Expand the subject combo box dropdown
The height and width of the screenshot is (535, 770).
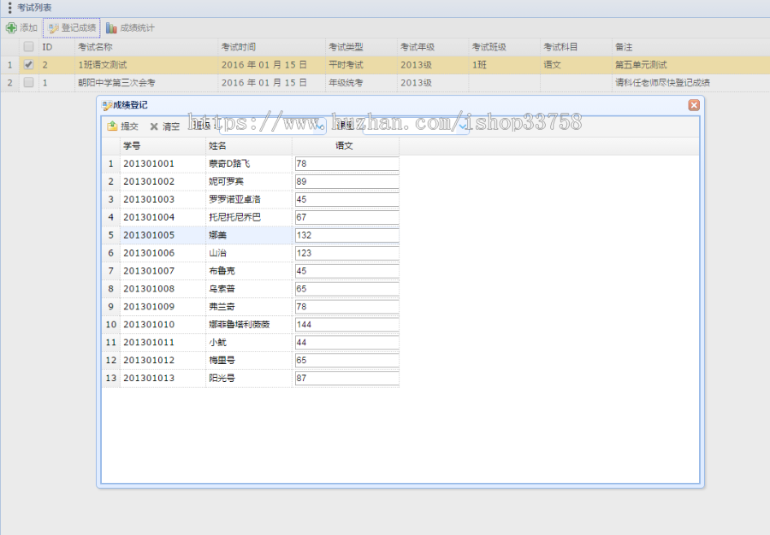(462, 126)
